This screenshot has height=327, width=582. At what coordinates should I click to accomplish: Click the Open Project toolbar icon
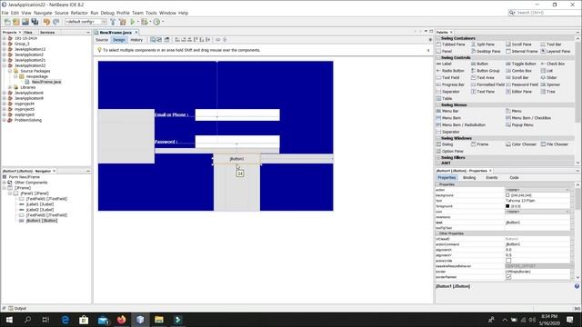point(25,22)
